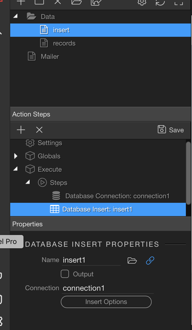192x330 pixels.
Task: Add a new action step with plus icon
Action: (x=21, y=130)
